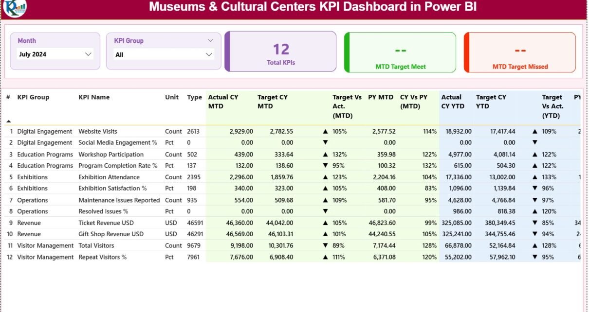Click the sort arrow under the # column

click(8, 121)
